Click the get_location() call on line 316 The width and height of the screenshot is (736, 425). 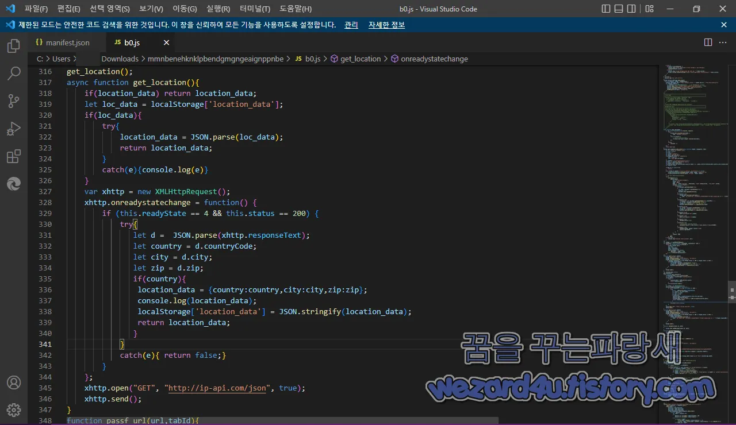point(99,71)
